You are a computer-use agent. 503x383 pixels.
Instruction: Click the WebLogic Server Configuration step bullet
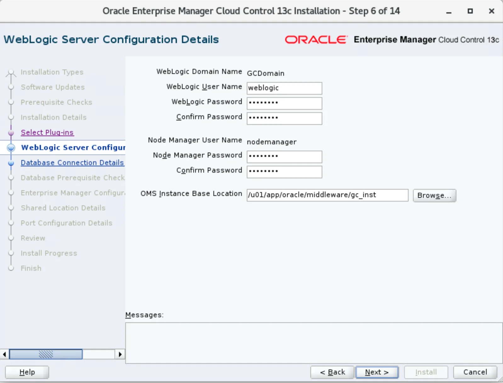pos(11,147)
